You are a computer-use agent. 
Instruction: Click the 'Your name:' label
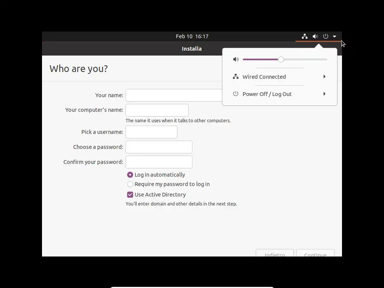pyautogui.click(x=109, y=95)
